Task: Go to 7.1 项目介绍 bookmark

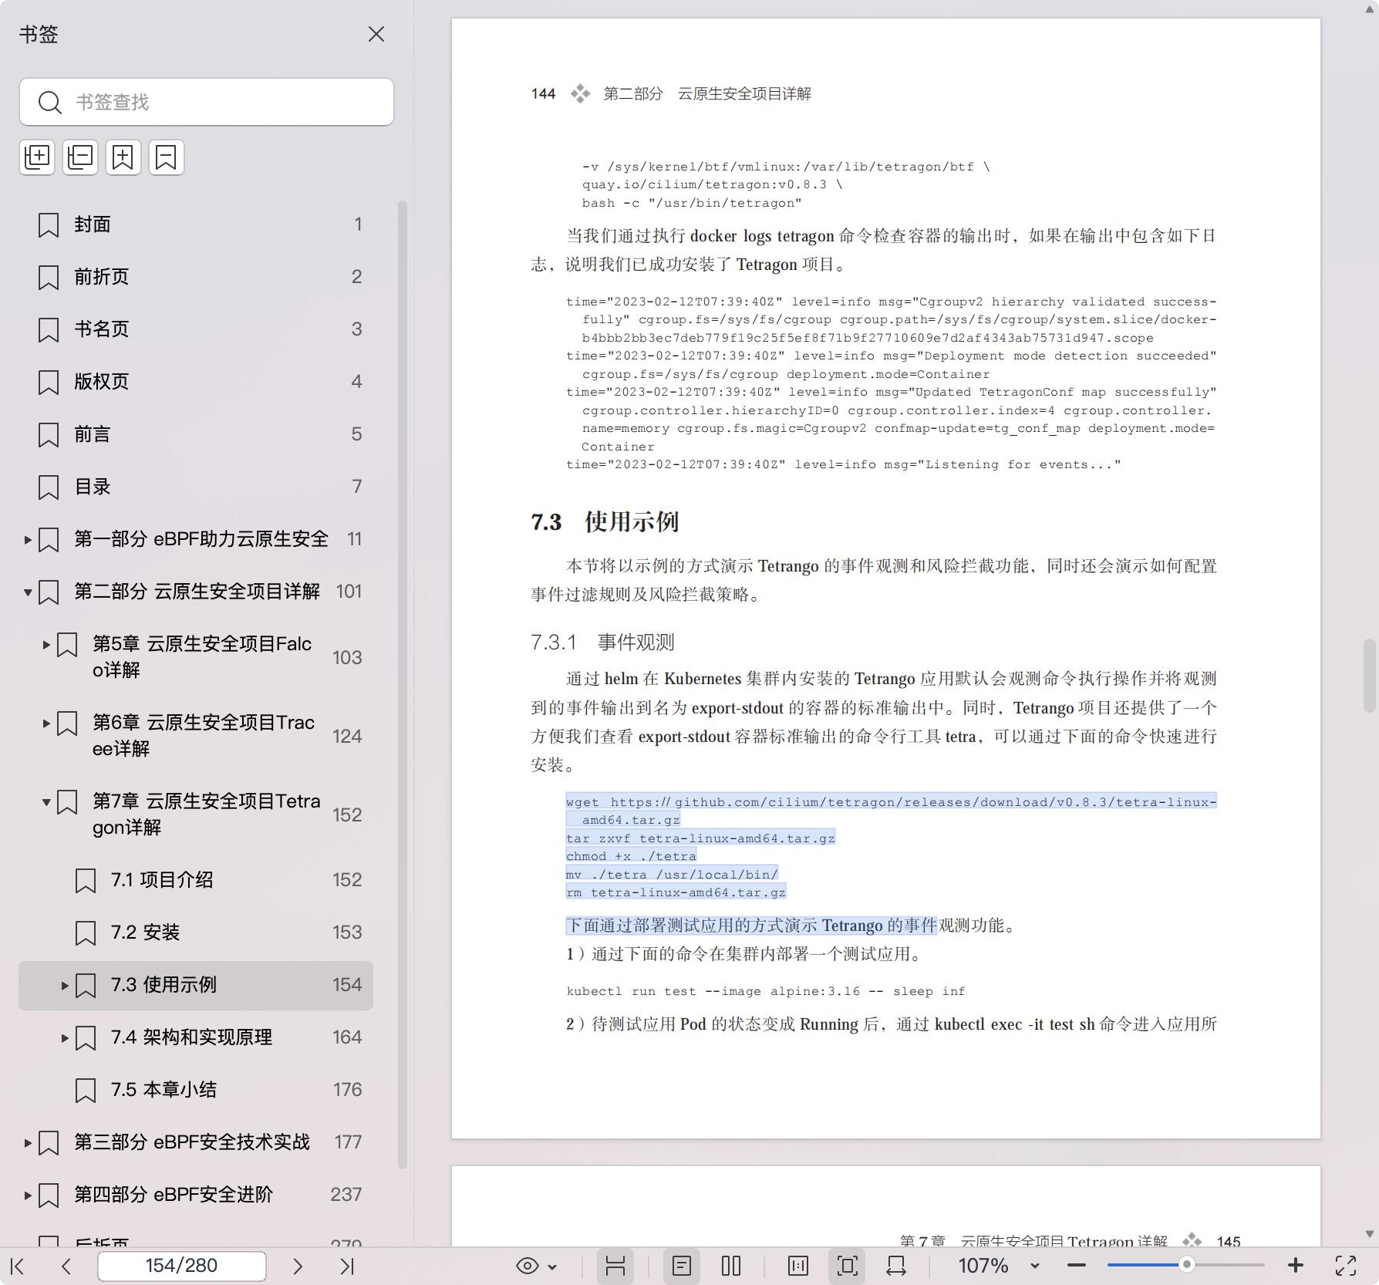Action: point(196,880)
